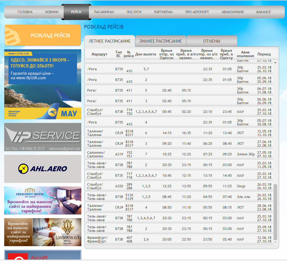Switch to ЗИМНЕЕ РАСПИСАНИЕ tab
The width and height of the screenshot is (287, 261).
160,41
